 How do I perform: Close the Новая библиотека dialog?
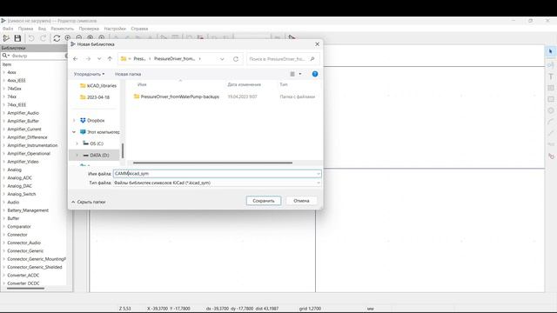[x=317, y=44]
